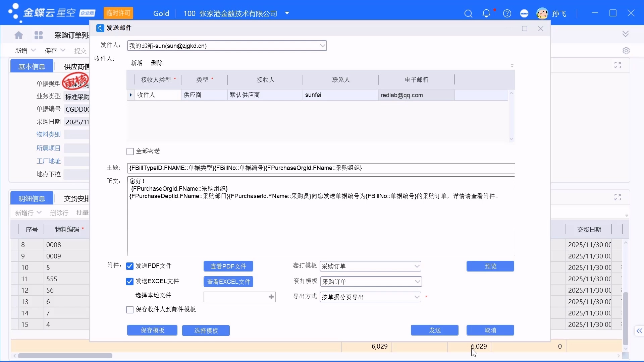Screen dimensions: 644x362
Task: Click 工厂地址 link label
Action: click(49, 161)
